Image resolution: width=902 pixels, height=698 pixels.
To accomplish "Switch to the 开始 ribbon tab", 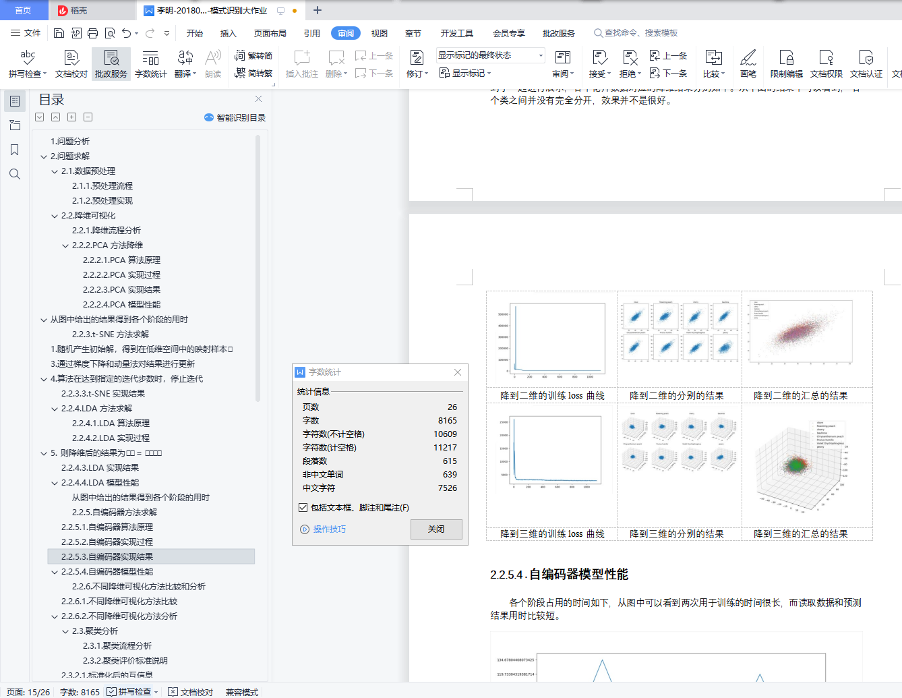I will 195,33.
